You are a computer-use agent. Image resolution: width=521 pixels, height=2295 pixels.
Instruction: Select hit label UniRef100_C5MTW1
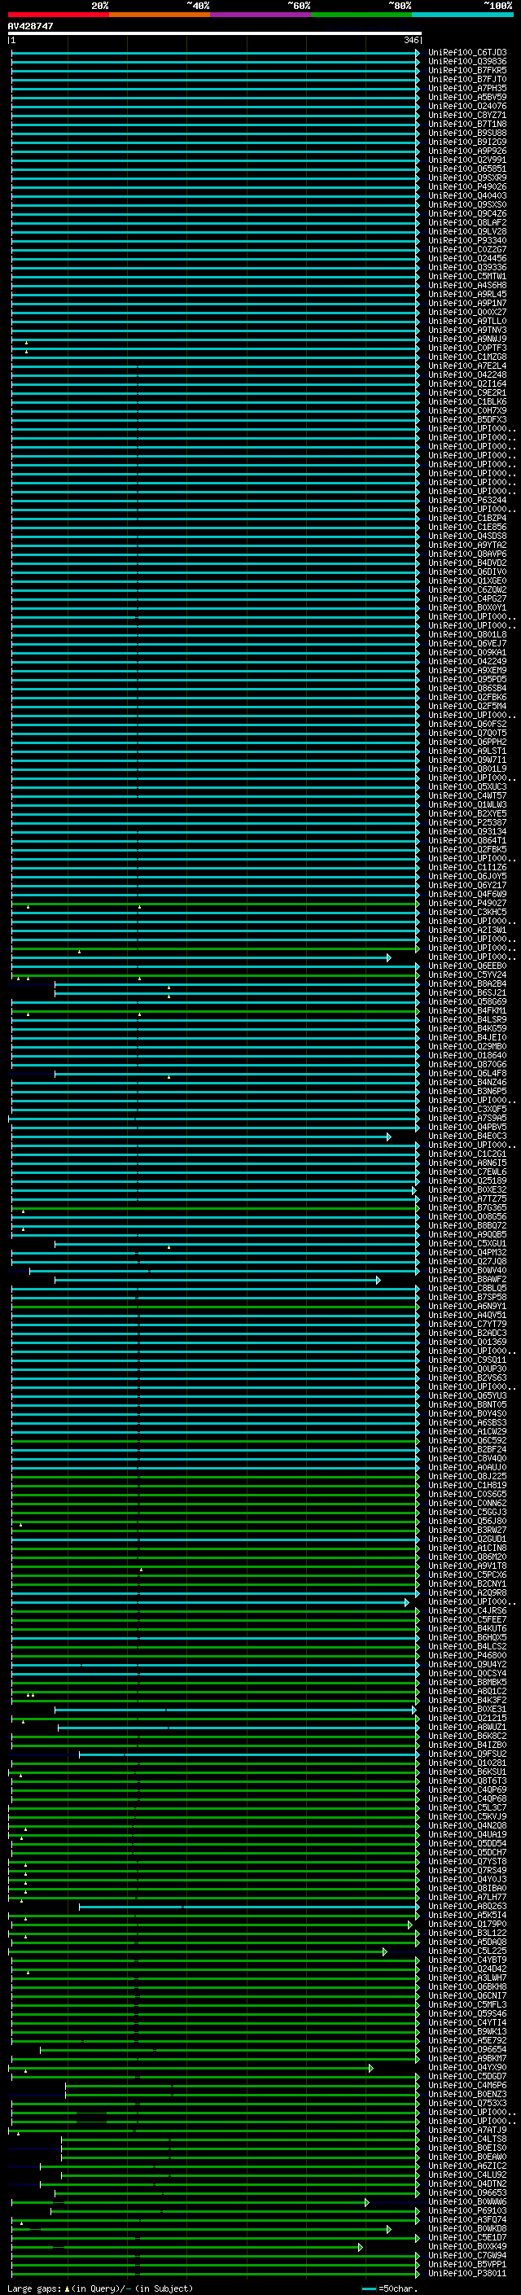pos(467,276)
